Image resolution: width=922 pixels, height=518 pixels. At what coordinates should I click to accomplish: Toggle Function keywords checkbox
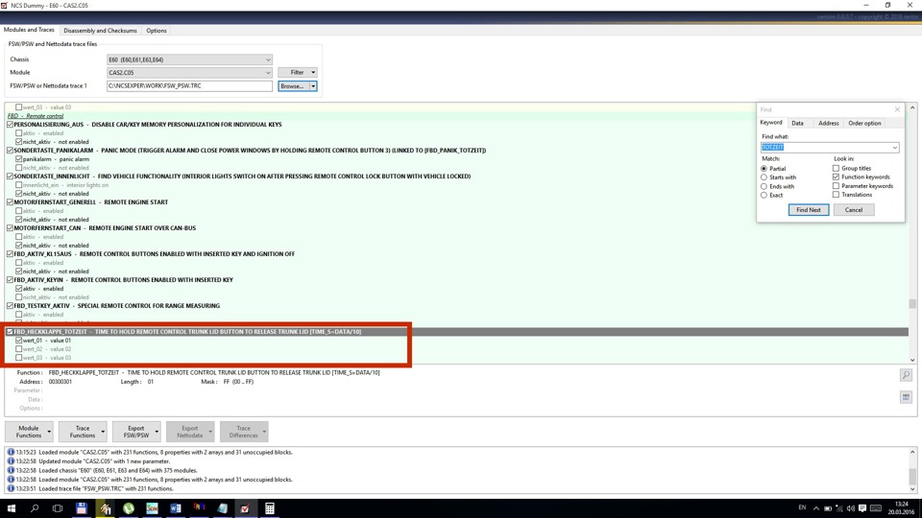pyautogui.click(x=836, y=177)
